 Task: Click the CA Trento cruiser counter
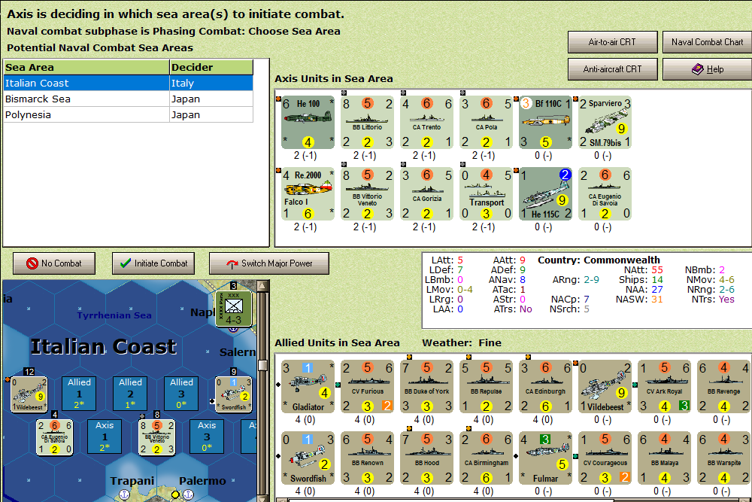(427, 123)
